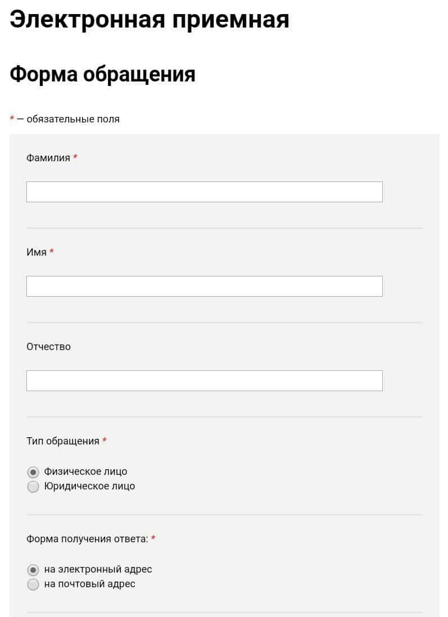Click the Электронная приемная page heading
Viewport: 448px width, 617px height.
pos(150,20)
